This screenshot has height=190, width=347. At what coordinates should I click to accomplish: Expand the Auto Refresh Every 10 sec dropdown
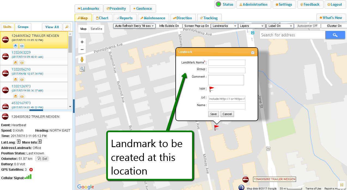(135, 26)
